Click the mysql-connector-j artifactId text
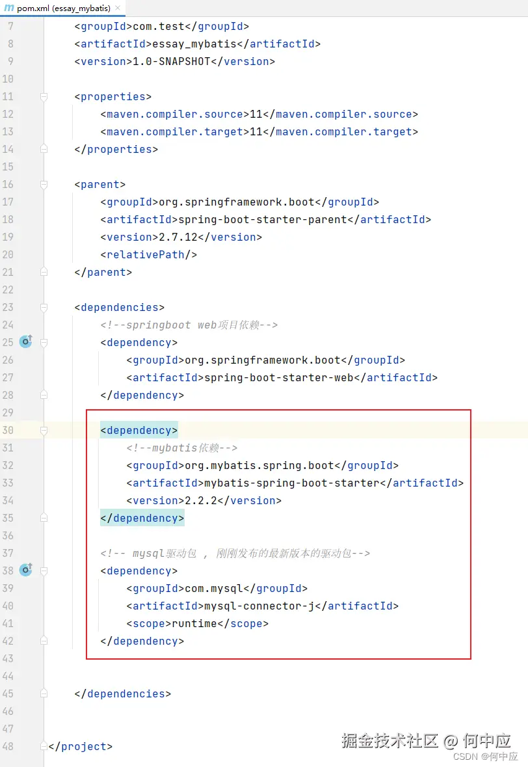 point(259,606)
